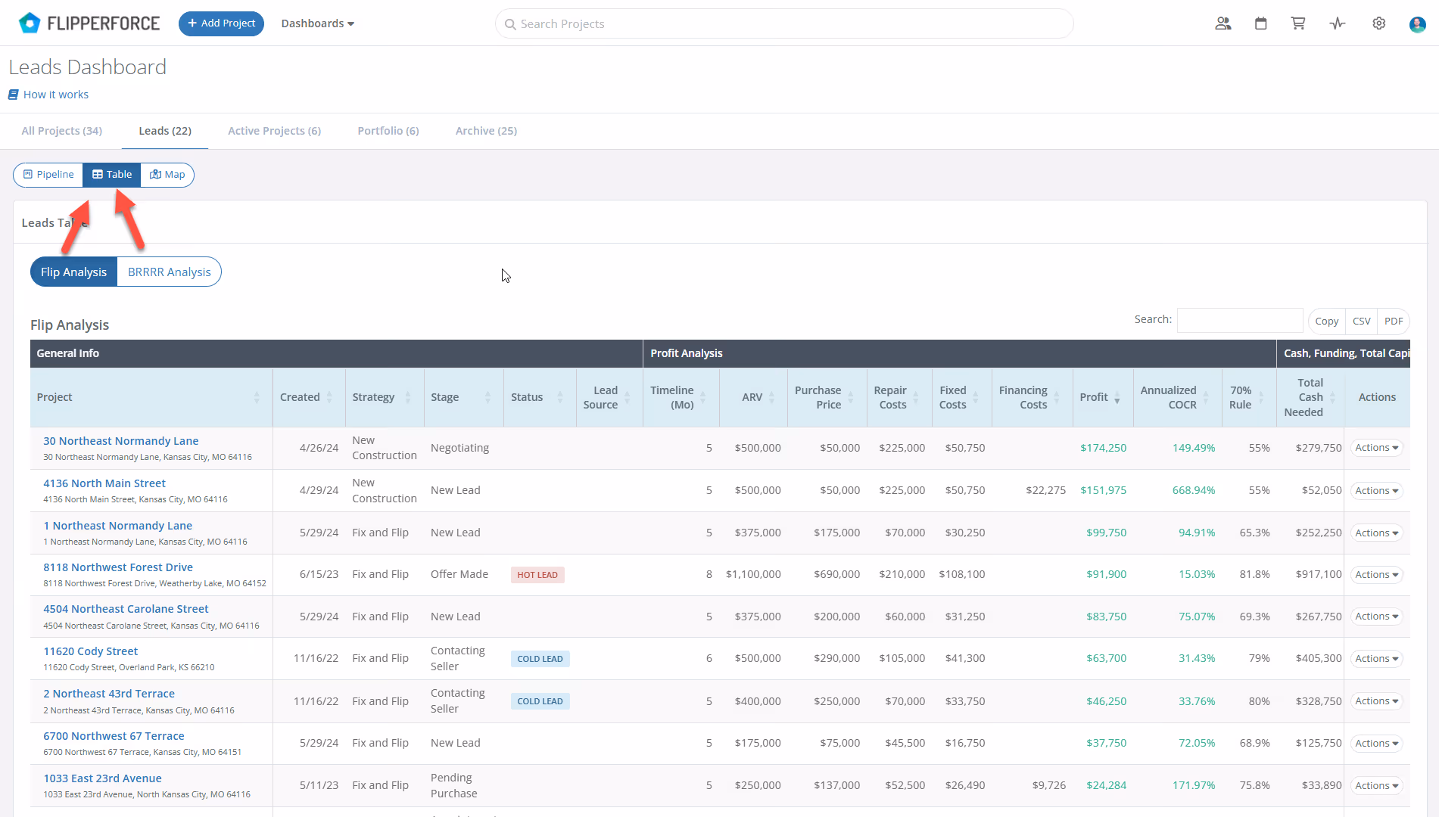
Task: Sort by Purchase Price column arrows
Action: click(850, 397)
